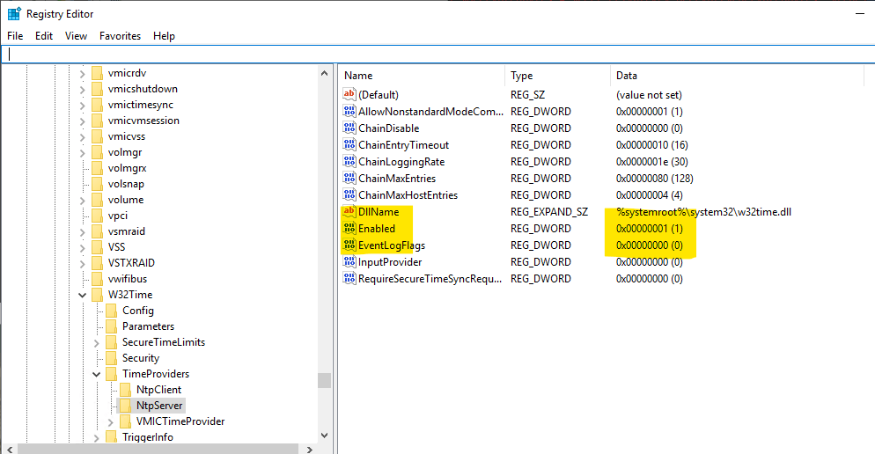Click the tree pane scroll down arrow
This screenshot has height=454, width=875.
pos(325,436)
